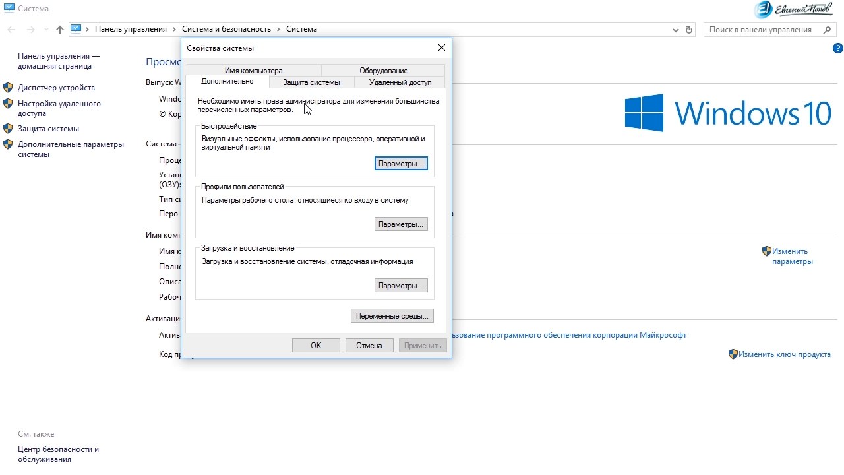
Task: Select "Дополнительно" tab
Action: [227, 81]
